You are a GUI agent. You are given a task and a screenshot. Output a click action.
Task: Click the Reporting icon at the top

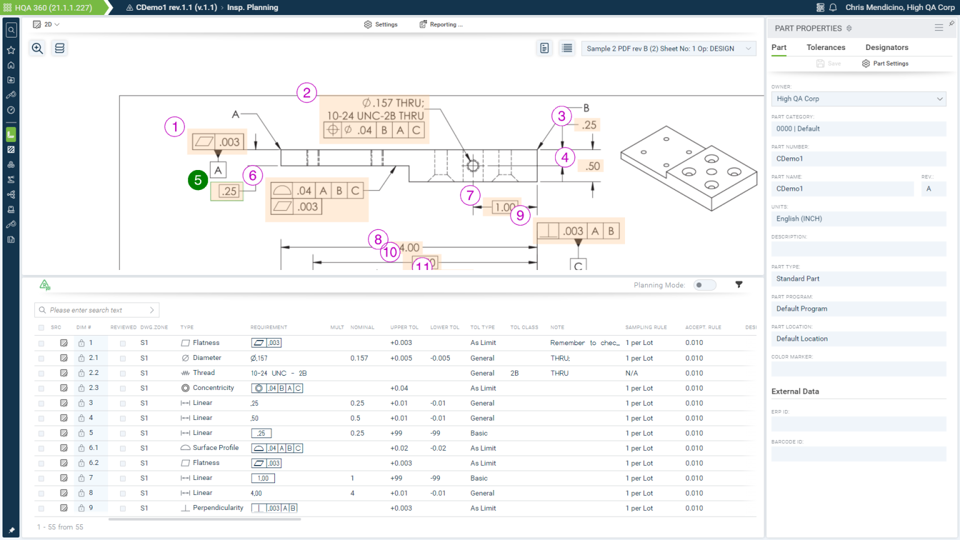click(422, 24)
